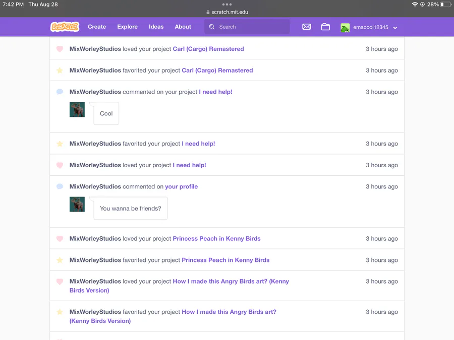Open the Explore menu

click(128, 27)
